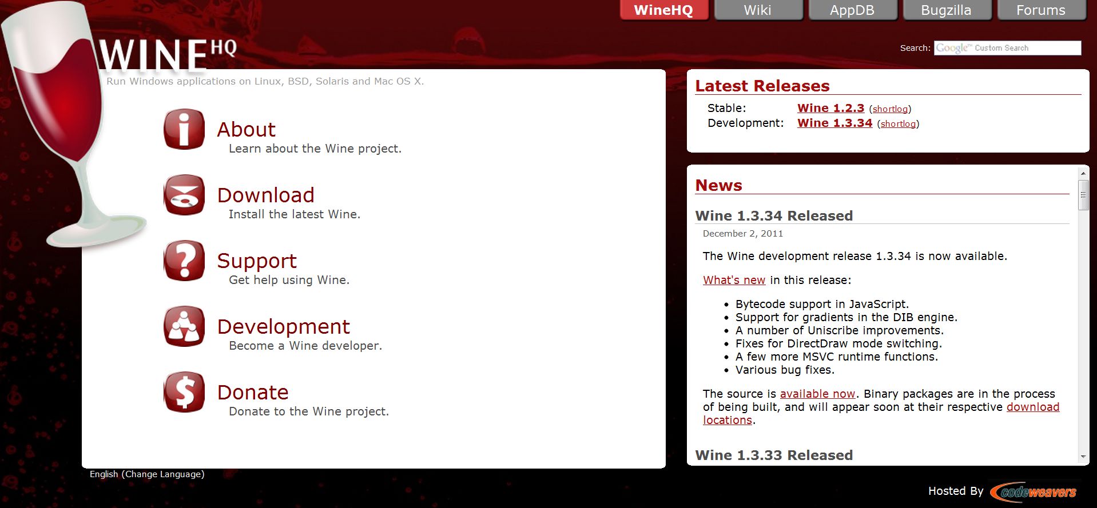Click the 'Run Windows applications on Linux' tagline
The width and height of the screenshot is (1097, 508).
coord(265,81)
